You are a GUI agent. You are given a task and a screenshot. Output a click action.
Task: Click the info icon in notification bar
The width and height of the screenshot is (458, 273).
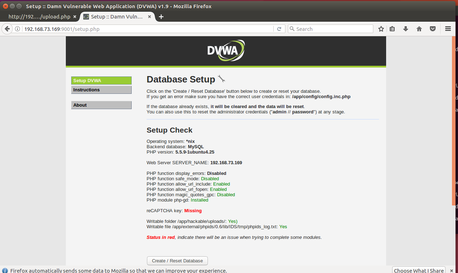[5, 271]
